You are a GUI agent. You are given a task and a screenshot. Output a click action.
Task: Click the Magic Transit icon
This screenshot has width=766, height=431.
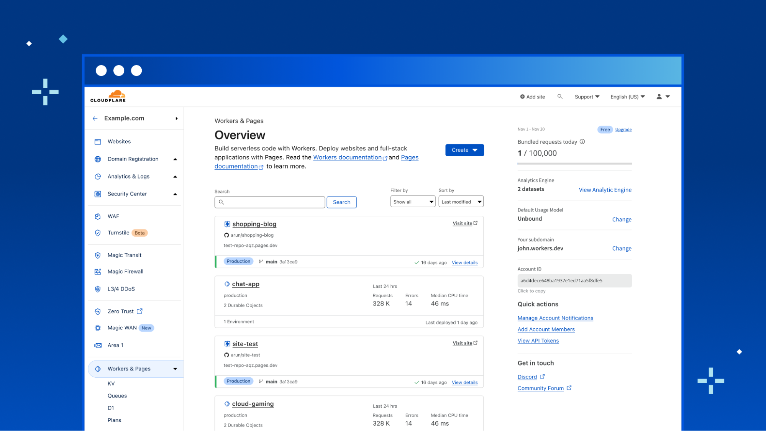(98, 255)
